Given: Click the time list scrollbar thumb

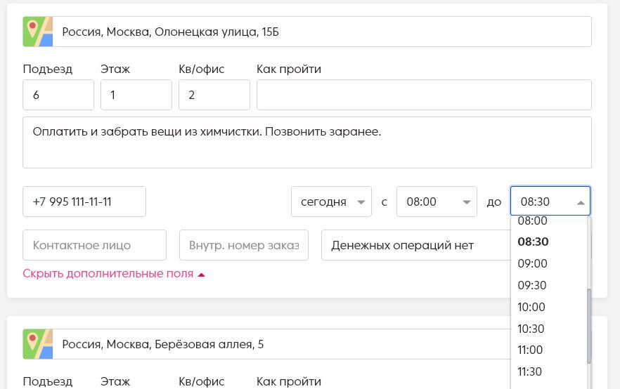Looking at the screenshot, I should (x=589, y=327).
